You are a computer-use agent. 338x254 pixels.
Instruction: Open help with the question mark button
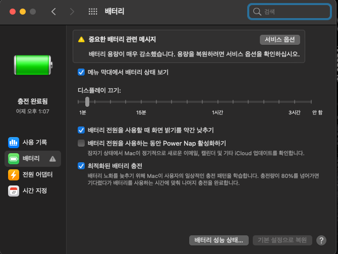[321, 240]
